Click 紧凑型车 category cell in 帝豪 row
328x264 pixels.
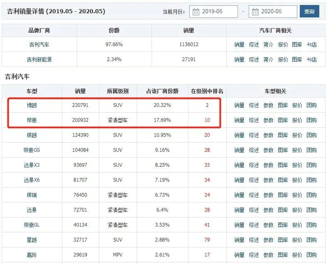point(118,120)
